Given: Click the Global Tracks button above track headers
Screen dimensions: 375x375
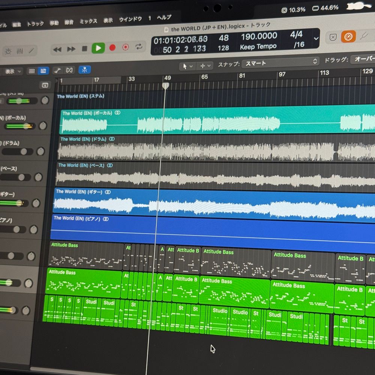Looking at the screenshot, I should pyautogui.click(x=45, y=85).
